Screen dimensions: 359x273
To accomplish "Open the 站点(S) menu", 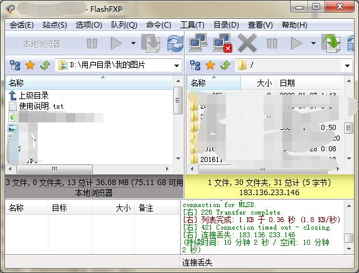I will (x=55, y=24).
